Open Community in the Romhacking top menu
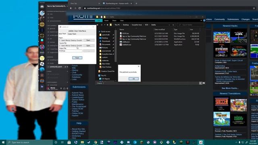 219,19
